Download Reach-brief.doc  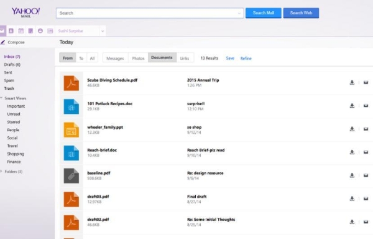click(352, 152)
